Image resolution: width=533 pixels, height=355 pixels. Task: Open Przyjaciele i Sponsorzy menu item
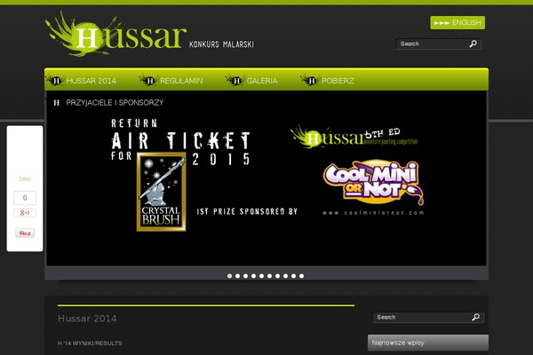point(115,103)
